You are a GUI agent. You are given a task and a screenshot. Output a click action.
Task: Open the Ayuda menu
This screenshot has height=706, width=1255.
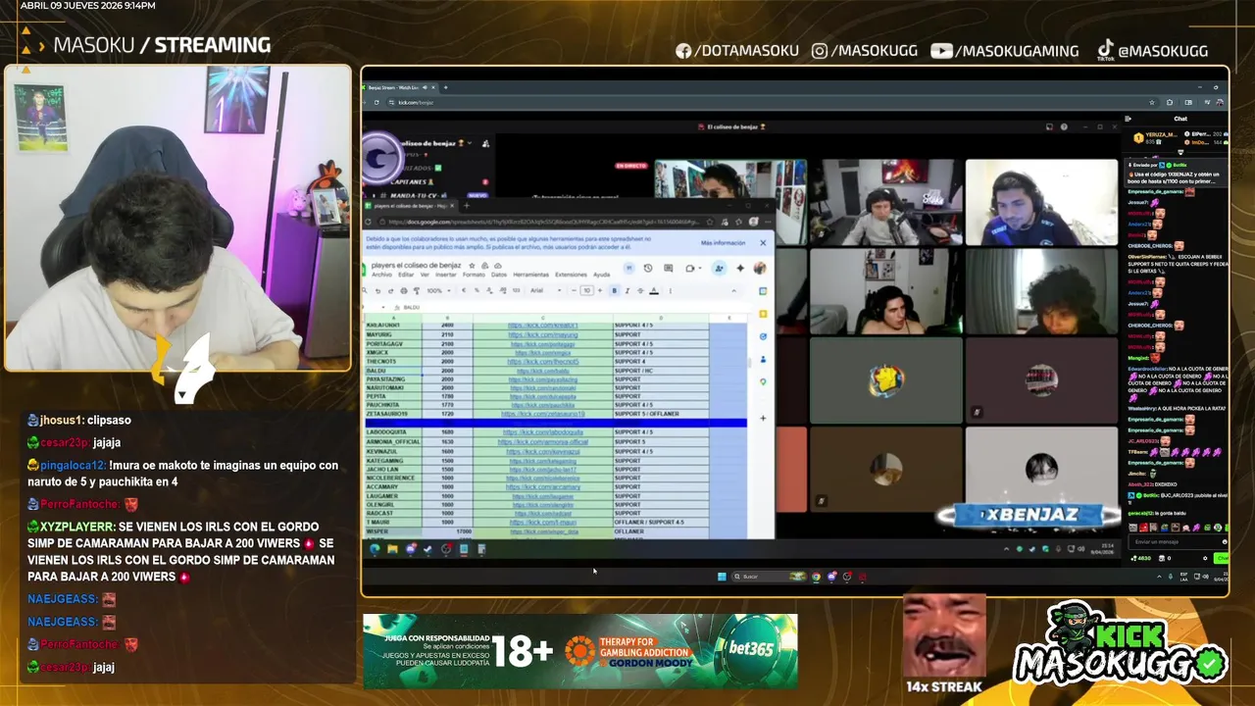tap(601, 275)
